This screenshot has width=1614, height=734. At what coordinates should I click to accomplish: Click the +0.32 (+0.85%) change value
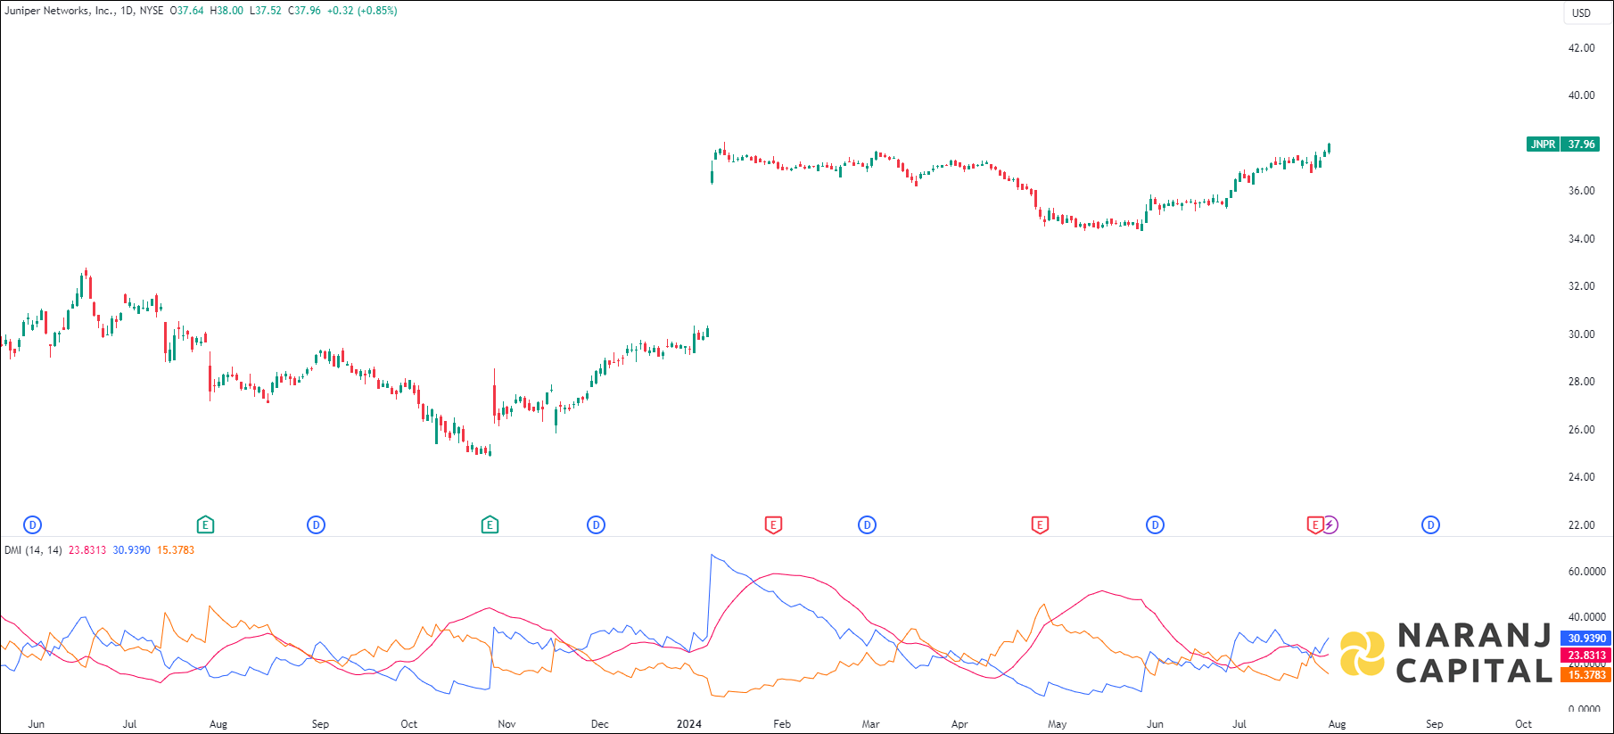362,11
